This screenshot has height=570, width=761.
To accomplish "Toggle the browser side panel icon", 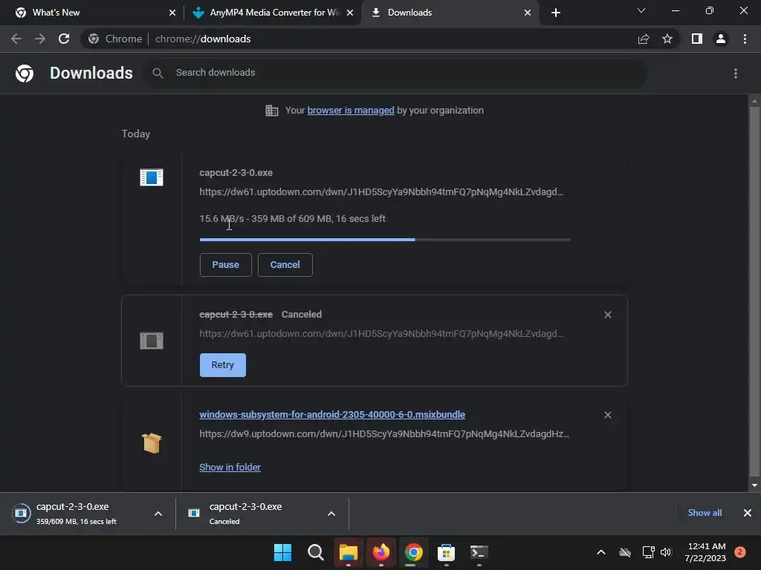I will (697, 39).
